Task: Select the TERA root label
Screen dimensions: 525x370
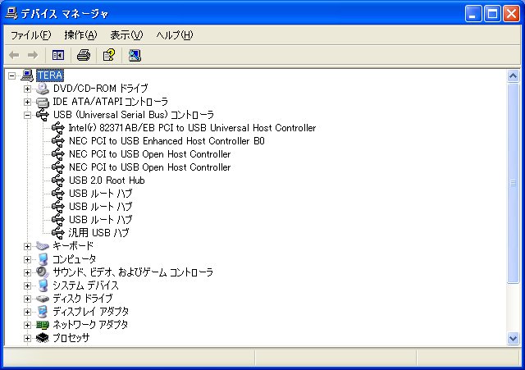Action: click(x=50, y=75)
